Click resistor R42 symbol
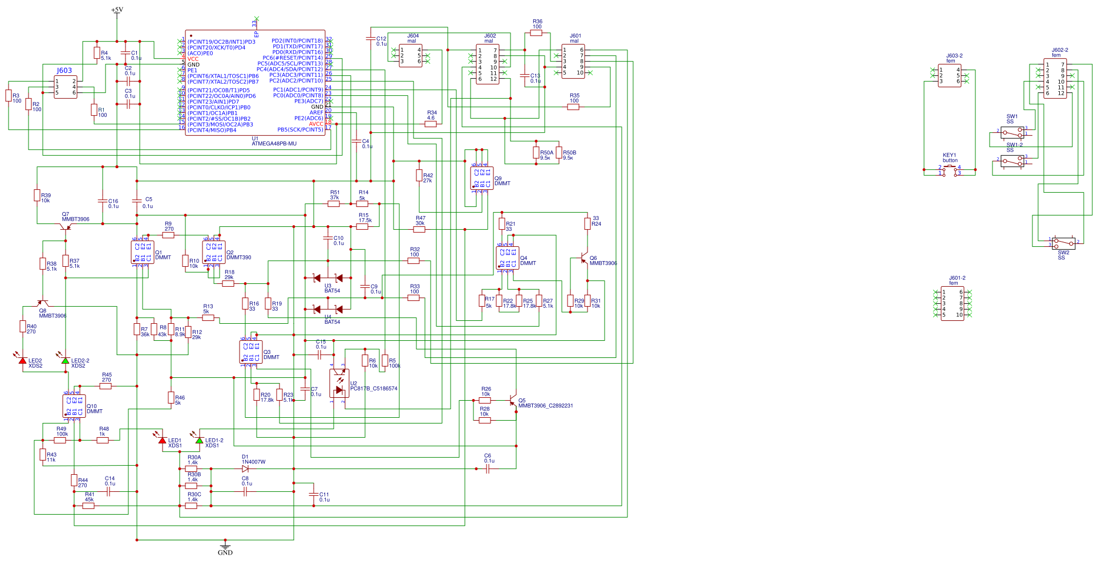 (419, 176)
